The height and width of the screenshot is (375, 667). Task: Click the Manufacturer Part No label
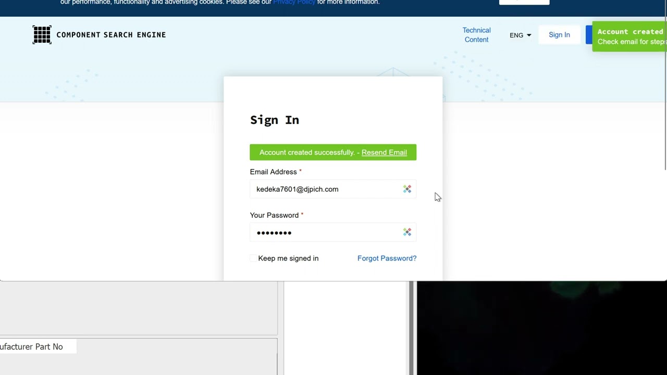tap(31, 347)
